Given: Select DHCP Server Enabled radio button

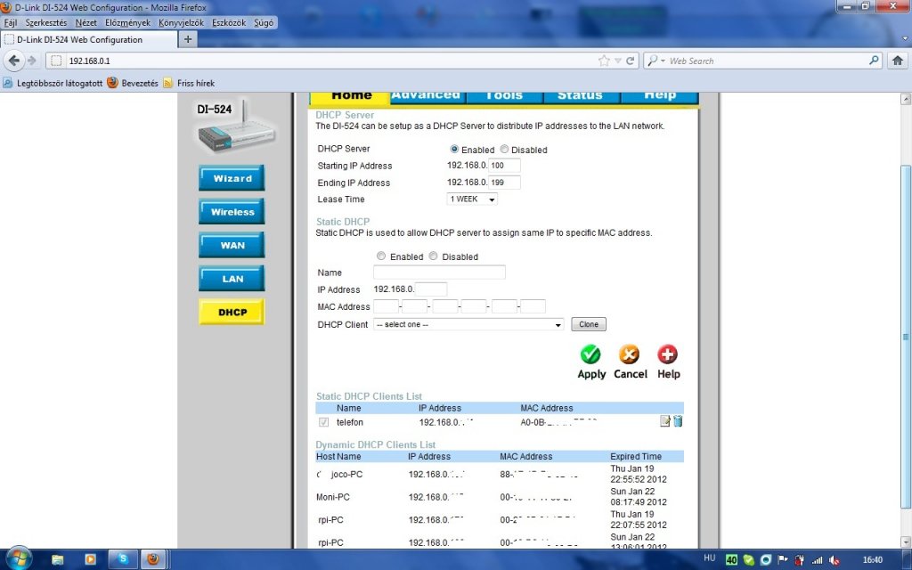Looking at the screenshot, I should (x=454, y=149).
